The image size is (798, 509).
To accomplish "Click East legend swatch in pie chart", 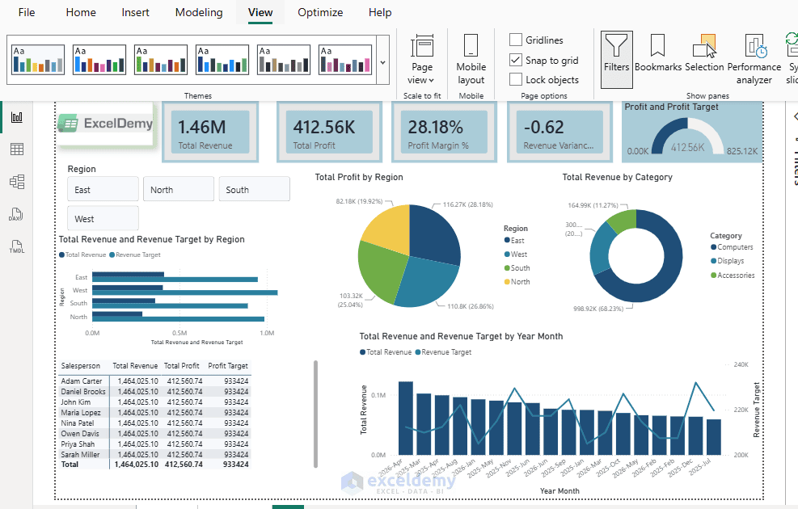I will (x=507, y=240).
